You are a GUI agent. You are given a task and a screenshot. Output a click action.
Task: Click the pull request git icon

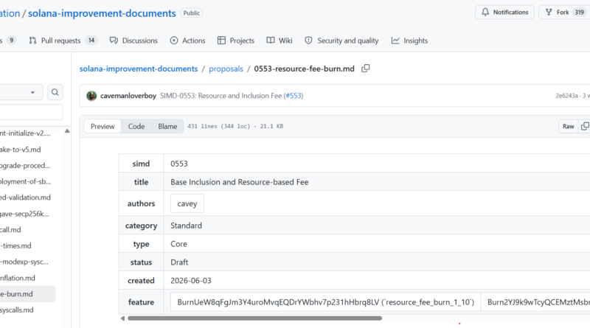point(32,41)
